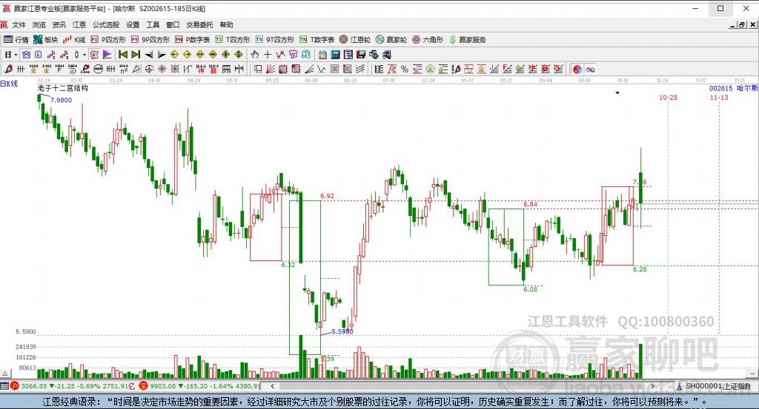Image resolution: width=759 pixels, height=409 pixels.
Task: Jump to the first bar with skip-back arrow
Action: [x=123, y=55]
